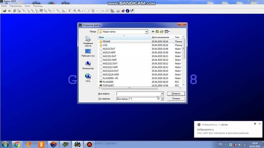The height and width of the screenshot is (148, 264).
Task: Sort by Тип column header
Action: click(x=178, y=37)
